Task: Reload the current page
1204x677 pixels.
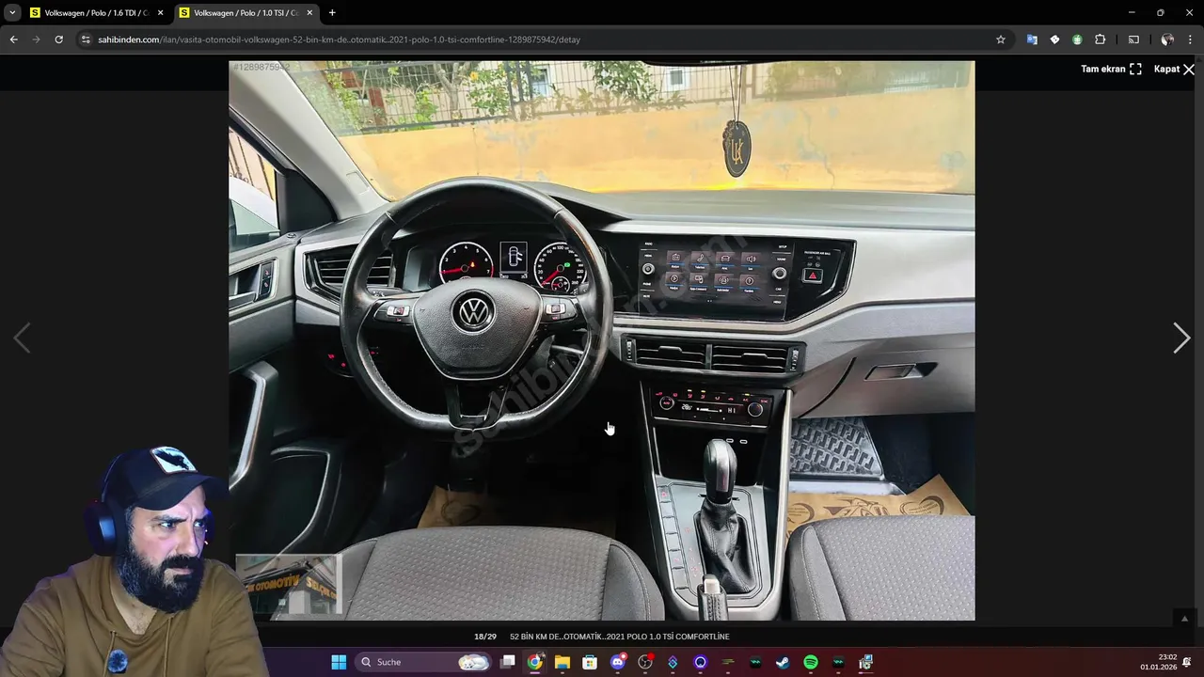Action: [58, 39]
